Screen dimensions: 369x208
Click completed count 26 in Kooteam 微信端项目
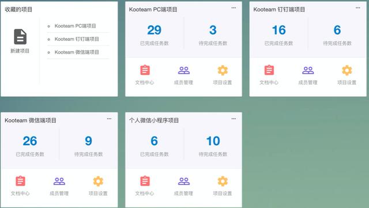click(30, 141)
